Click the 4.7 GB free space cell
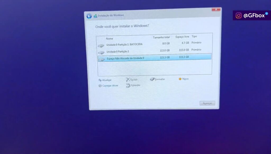The image size is (271, 154). tap(185, 43)
